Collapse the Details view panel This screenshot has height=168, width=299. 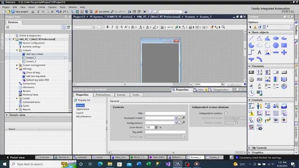coord(7,115)
